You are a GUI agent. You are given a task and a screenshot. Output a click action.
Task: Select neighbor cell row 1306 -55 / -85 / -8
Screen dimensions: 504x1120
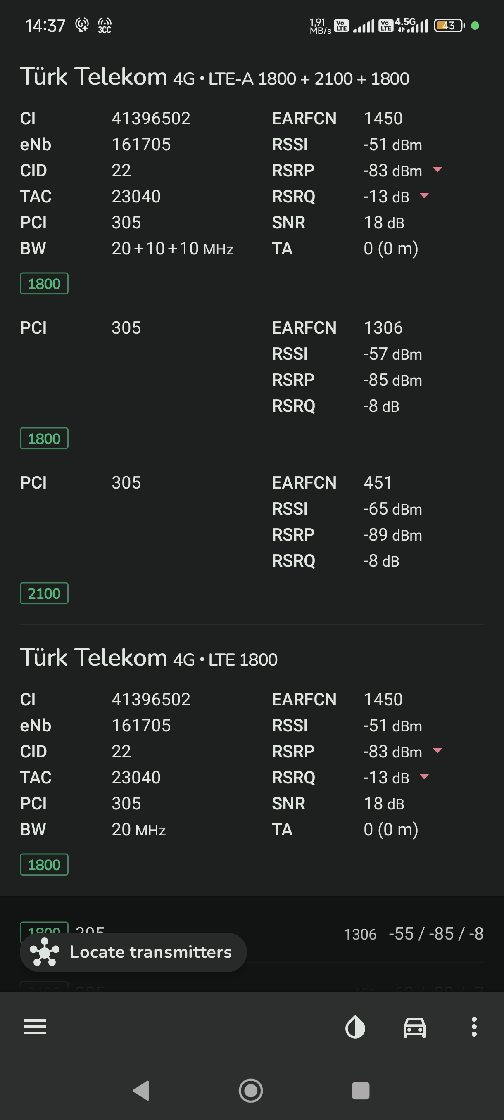[252, 934]
